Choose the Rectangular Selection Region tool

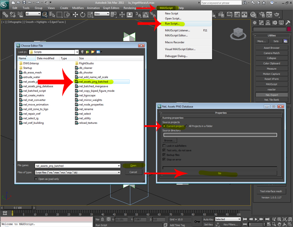click(x=60, y=14)
